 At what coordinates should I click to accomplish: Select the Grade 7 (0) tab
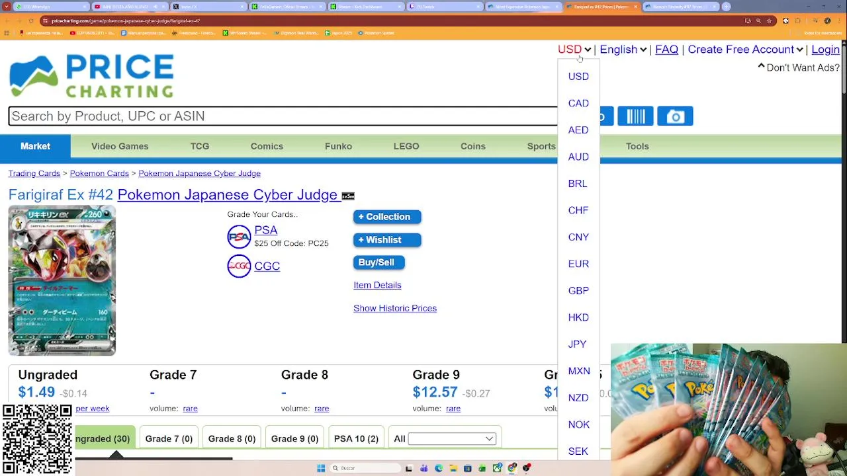point(169,439)
